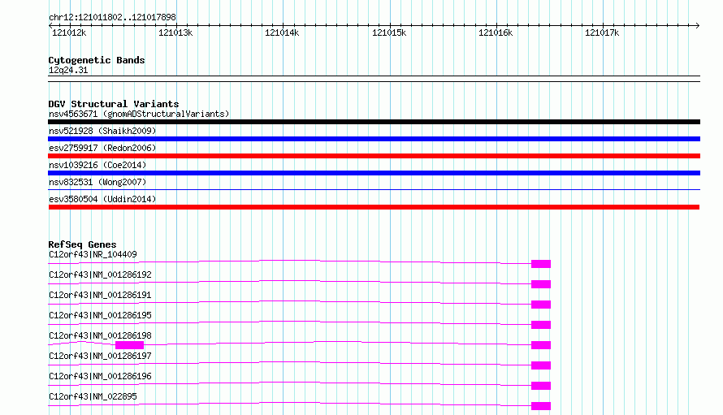Click the 121012k ruler tick label
The height and width of the screenshot is (415, 723).
click(69, 32)
